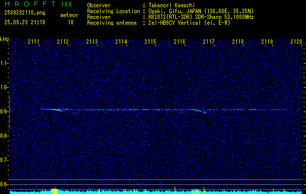The height and width of the screenshot is (194, 306).
Task: Click the meteor count label
Action: (x=69, y=15)
